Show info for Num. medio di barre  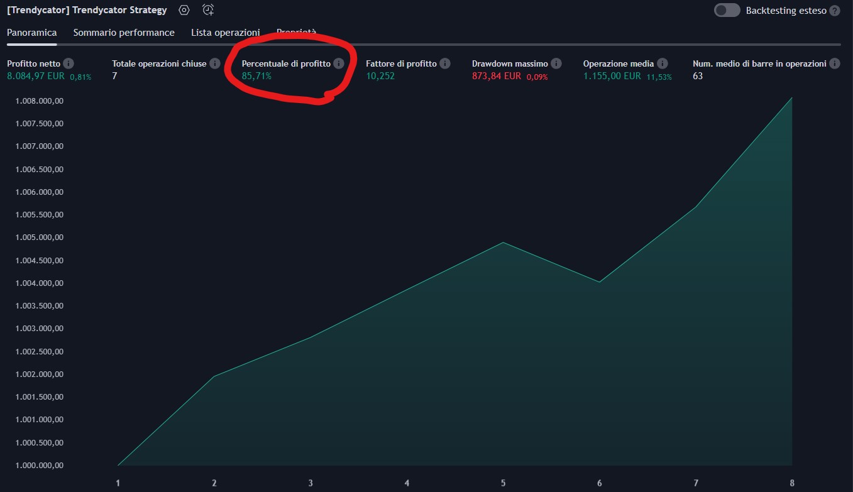tap(835, 63)
